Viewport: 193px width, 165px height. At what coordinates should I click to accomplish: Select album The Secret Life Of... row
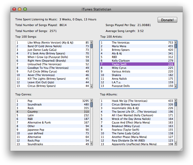[137, 112]
